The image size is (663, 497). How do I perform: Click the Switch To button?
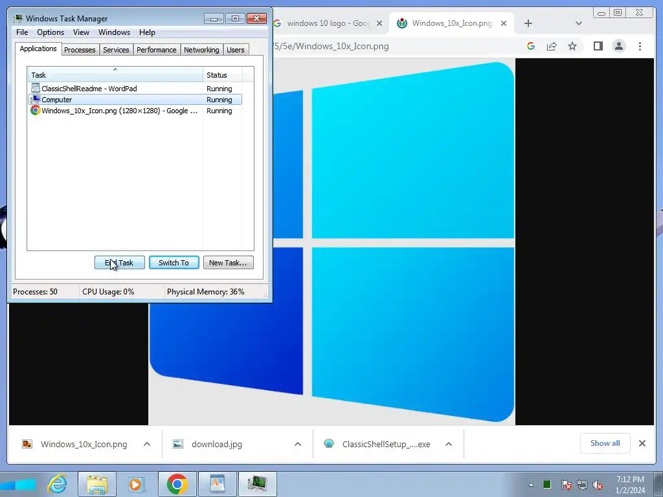(x=174, y=263)
